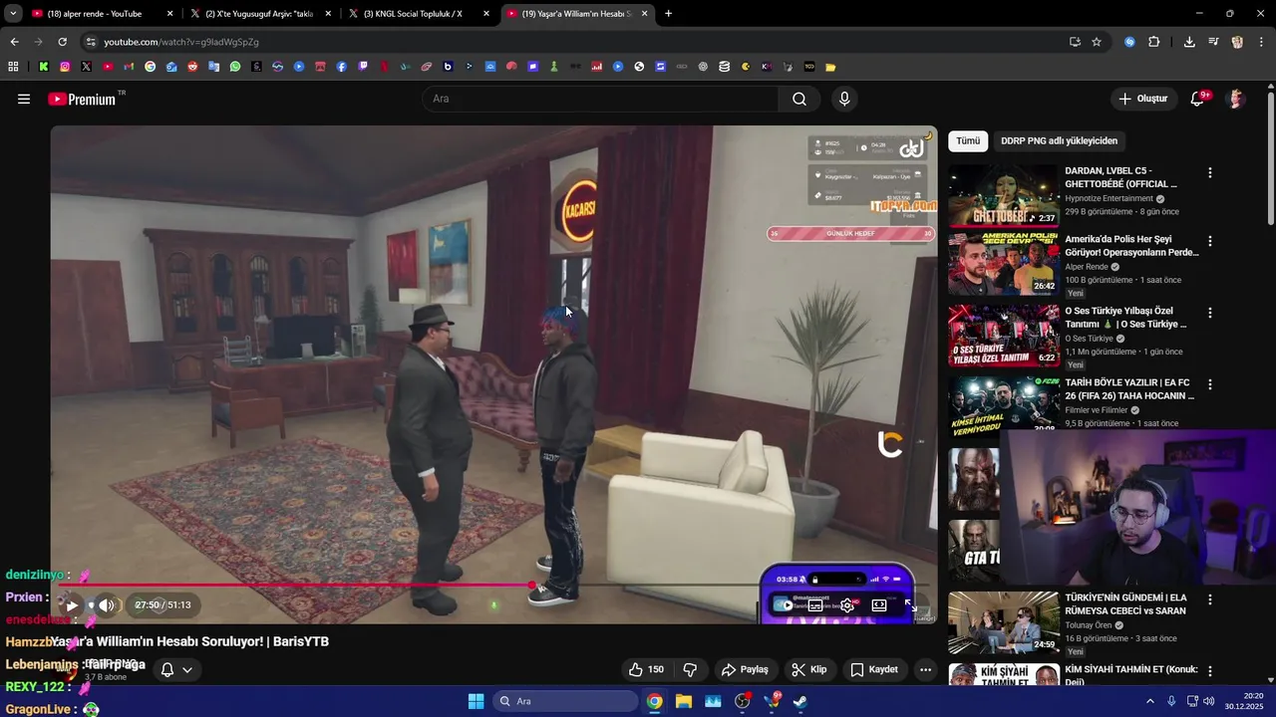This screenshot has height=717, width=1276.
Task: Open Amerika'da Polis Her Şeyi Görüyor video title
Action: tap(1131, 246)
